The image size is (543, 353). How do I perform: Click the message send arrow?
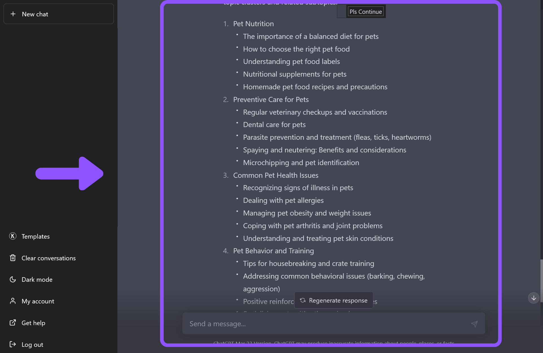click(x=474, y=324)
